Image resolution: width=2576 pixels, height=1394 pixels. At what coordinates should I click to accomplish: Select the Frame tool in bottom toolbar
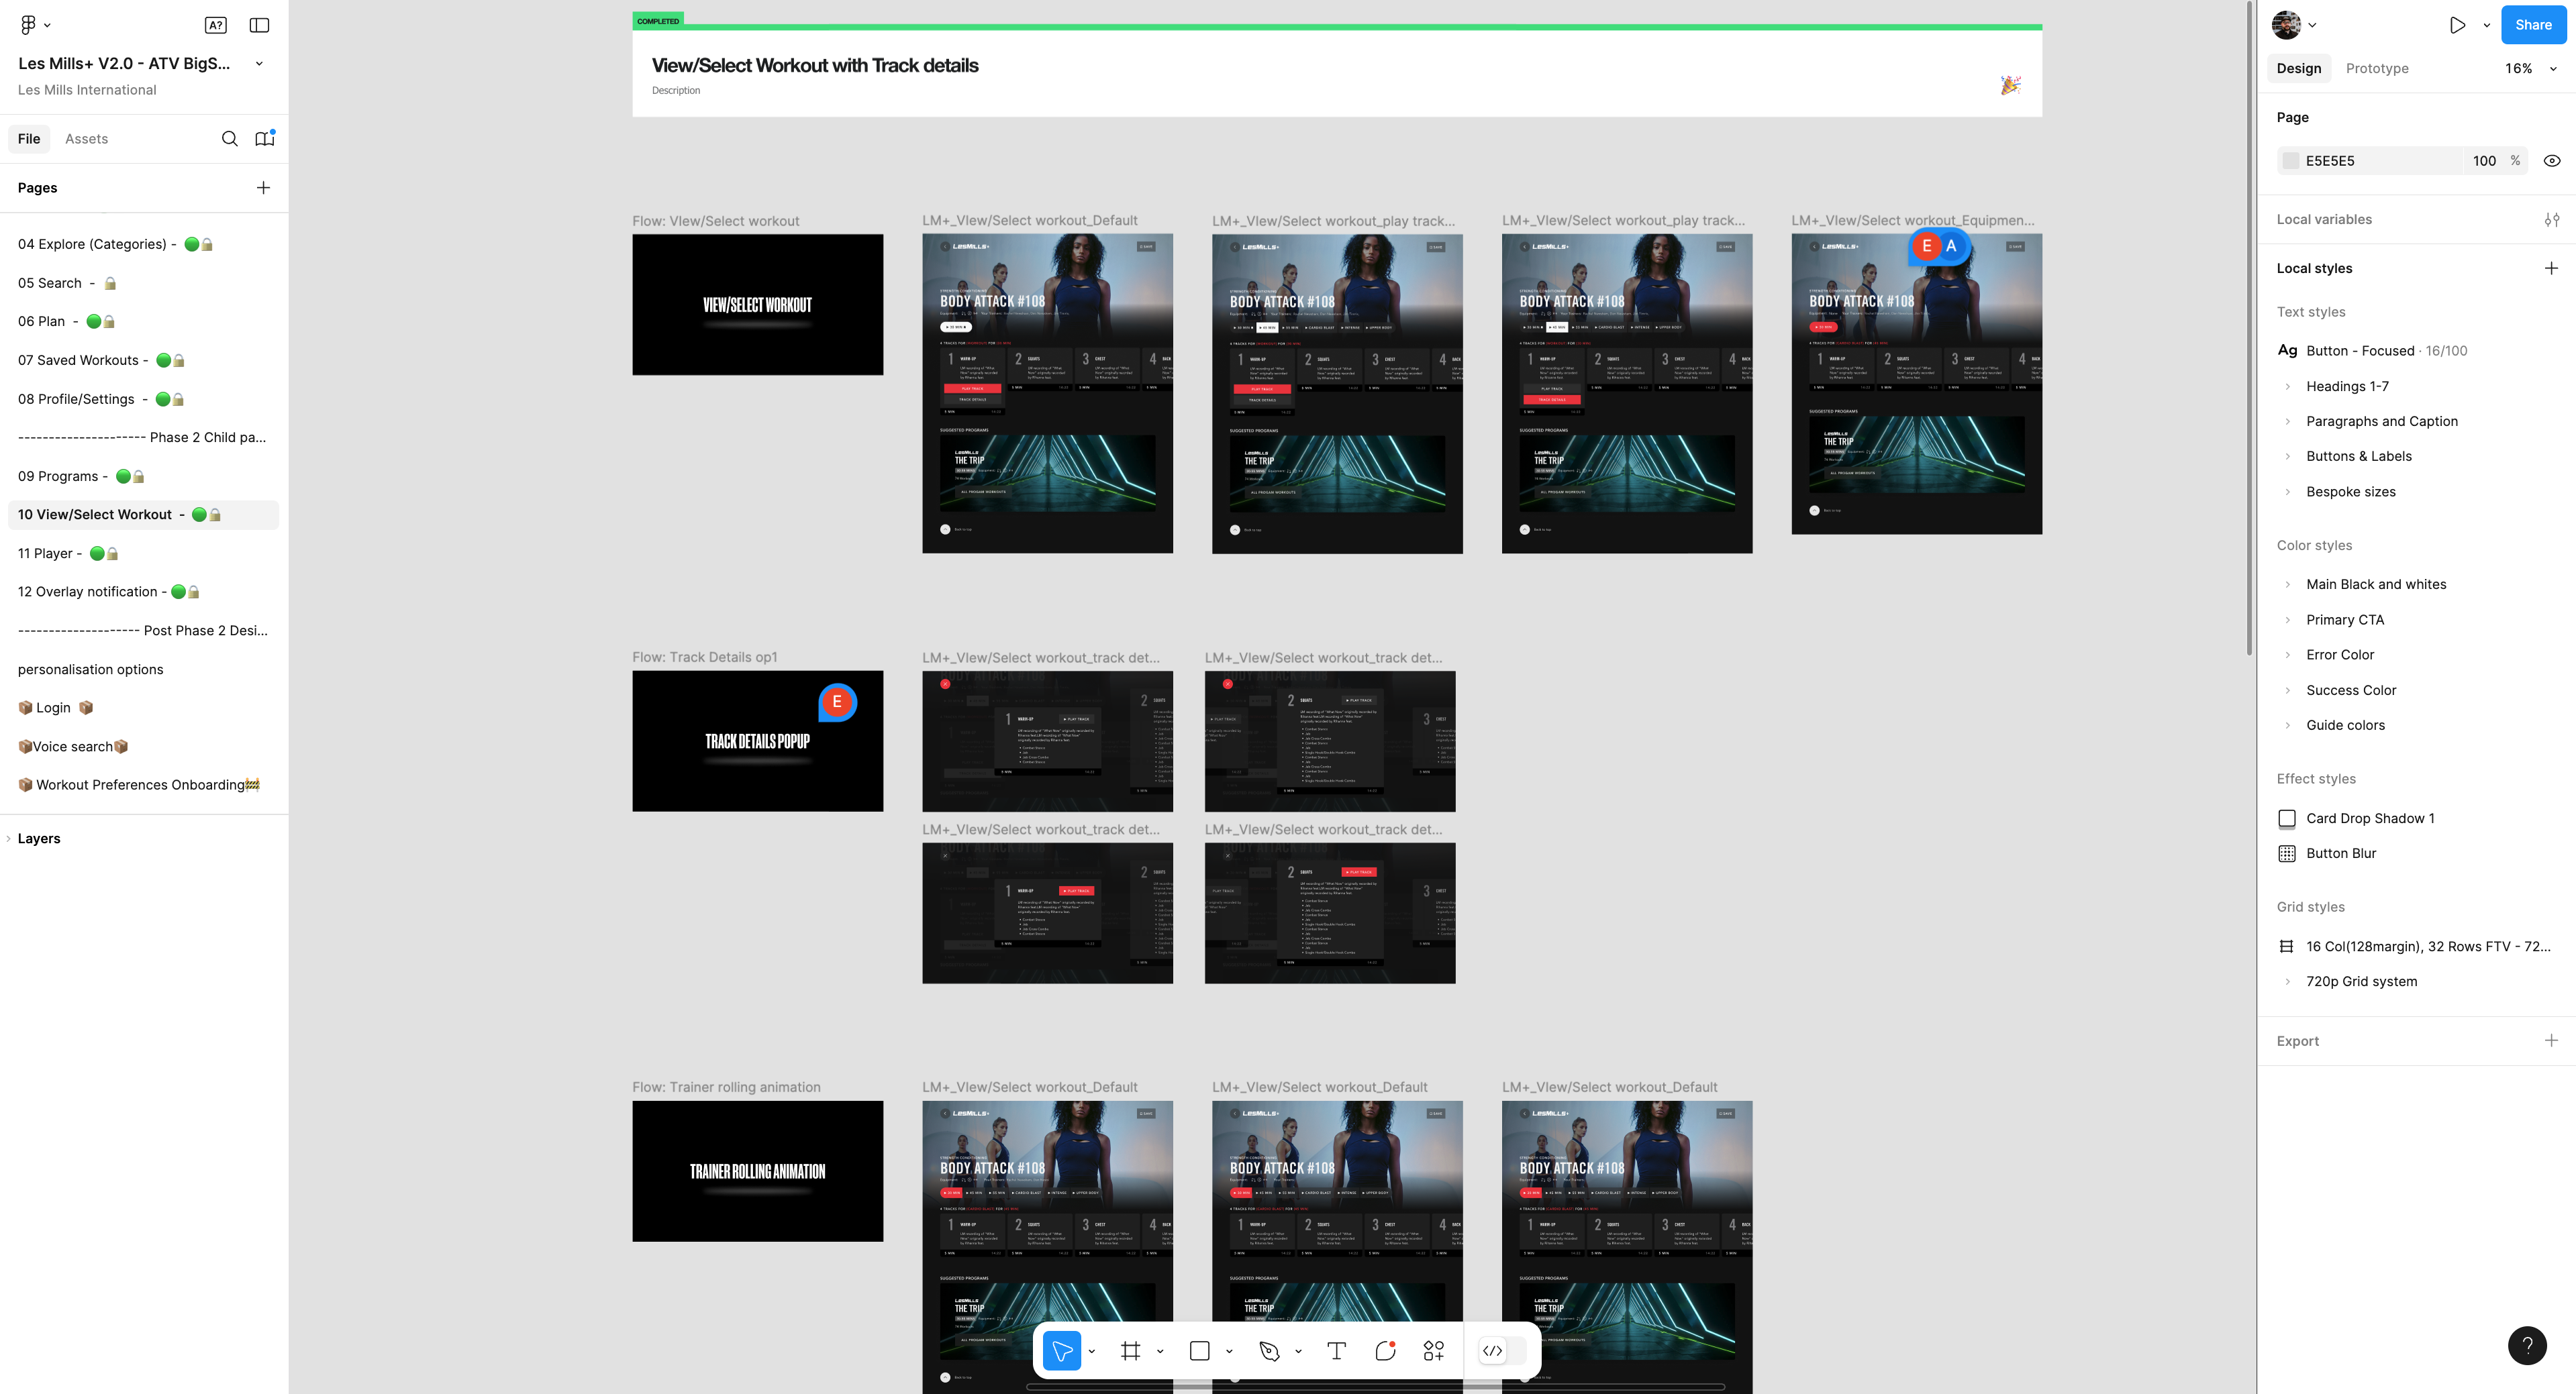tap(1130, 1351)
